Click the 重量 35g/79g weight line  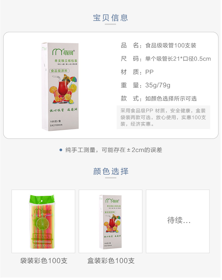coord(145,85)
